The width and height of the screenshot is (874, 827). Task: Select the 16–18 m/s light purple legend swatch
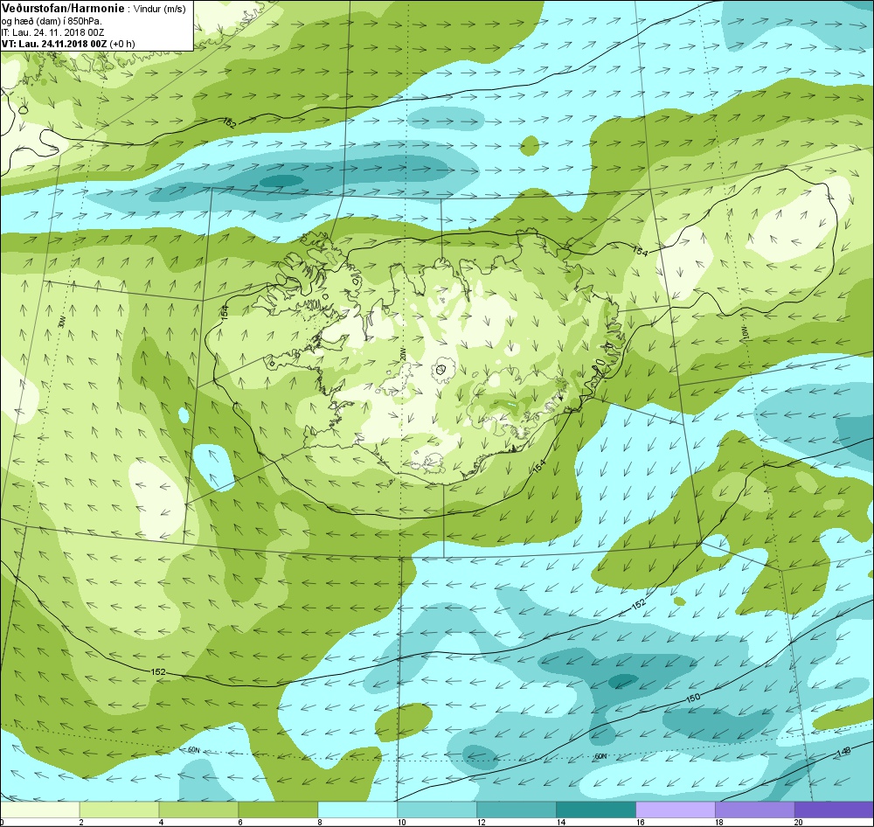click(675, 809)
